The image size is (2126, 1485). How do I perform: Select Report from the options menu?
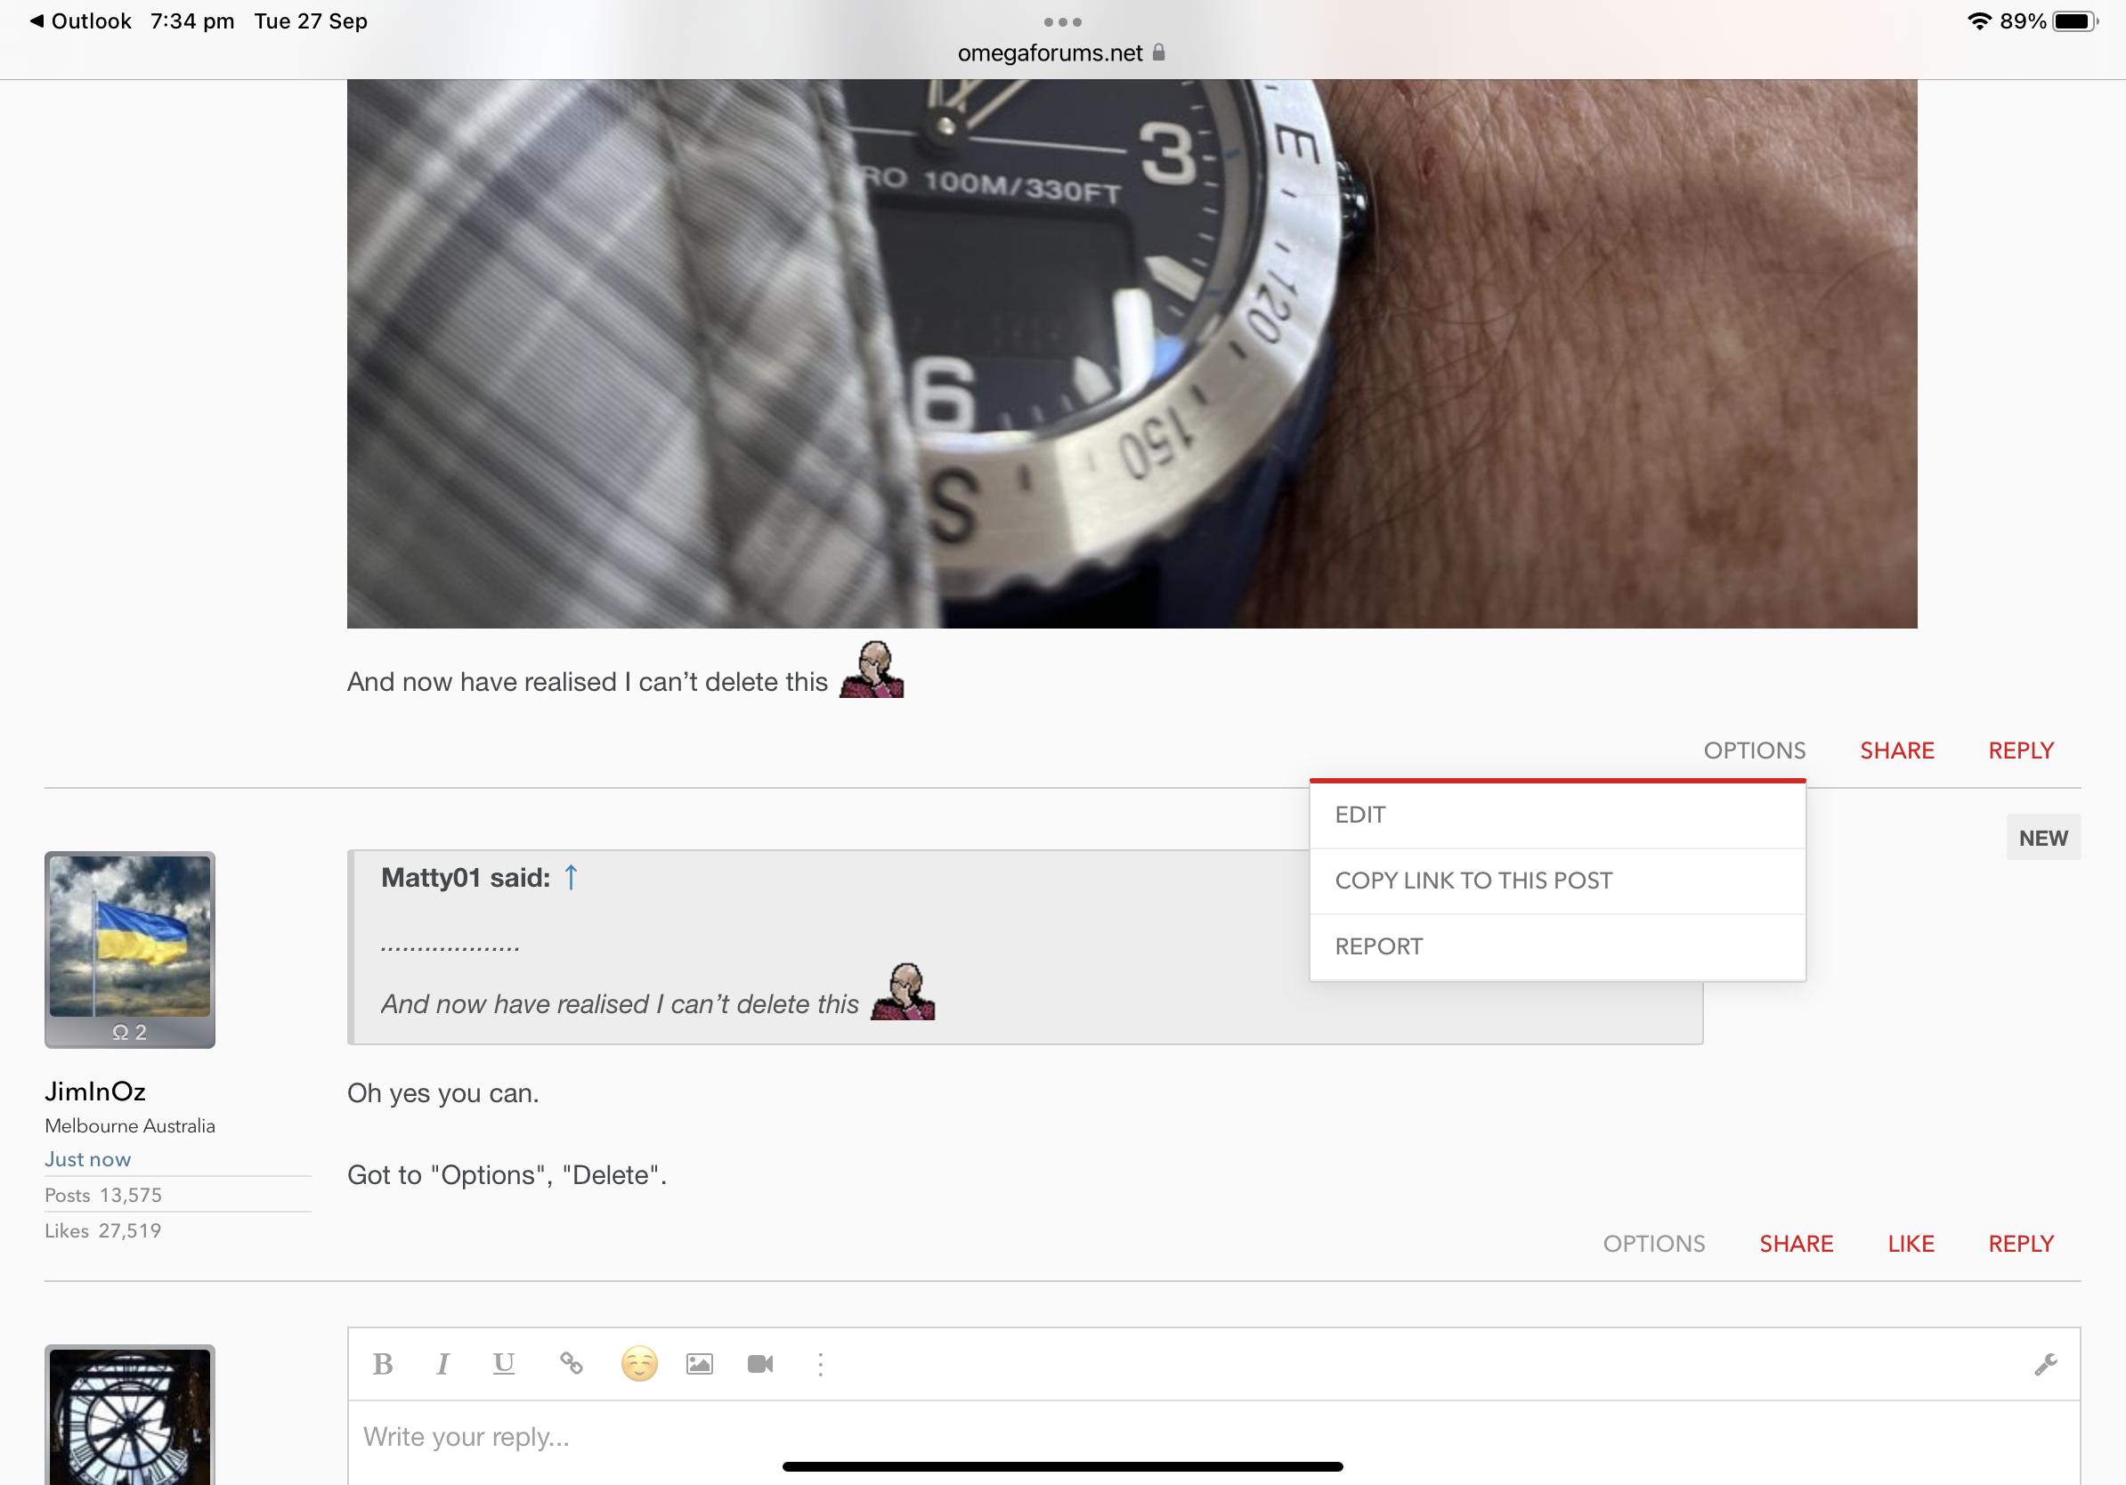point(1378,946)
